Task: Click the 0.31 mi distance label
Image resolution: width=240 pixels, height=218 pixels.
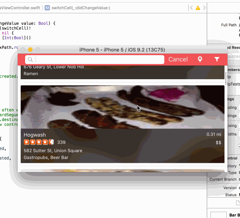Action: click(214, 134)
